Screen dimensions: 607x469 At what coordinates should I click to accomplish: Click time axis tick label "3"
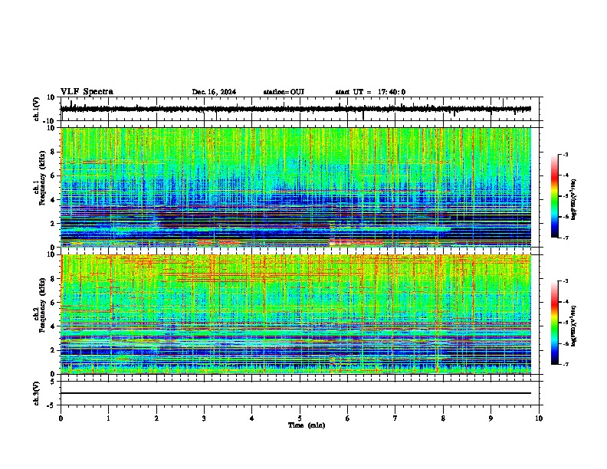[x=204, y=418]
